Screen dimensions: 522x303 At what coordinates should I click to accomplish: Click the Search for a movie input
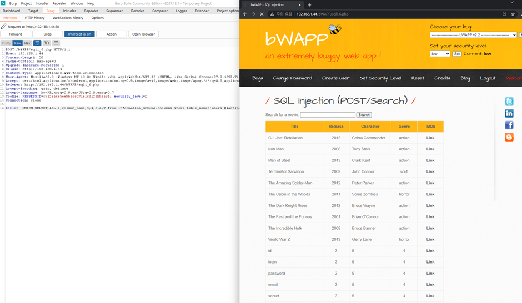coord(328,115)
